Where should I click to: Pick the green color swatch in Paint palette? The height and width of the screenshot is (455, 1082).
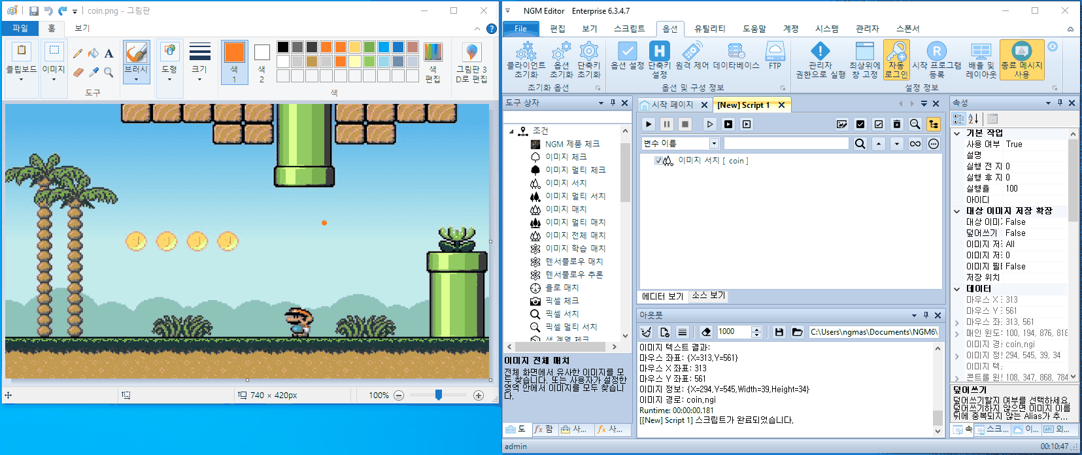[369, 47]
